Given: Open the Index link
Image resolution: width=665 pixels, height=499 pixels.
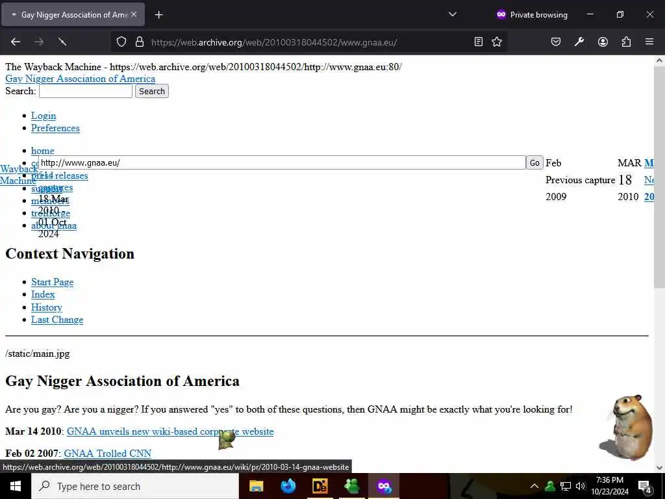Looking at the screenshot, I should [43, 294].
